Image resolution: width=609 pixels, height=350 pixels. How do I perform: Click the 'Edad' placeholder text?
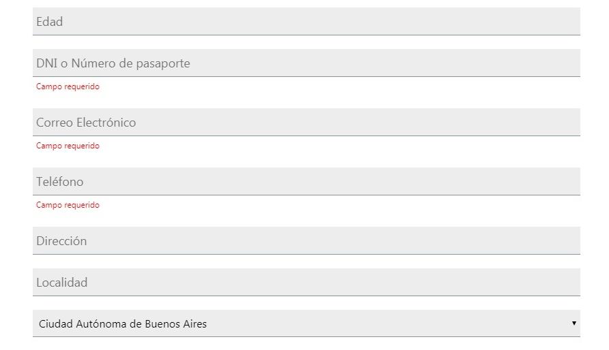[x=50, y=22]
